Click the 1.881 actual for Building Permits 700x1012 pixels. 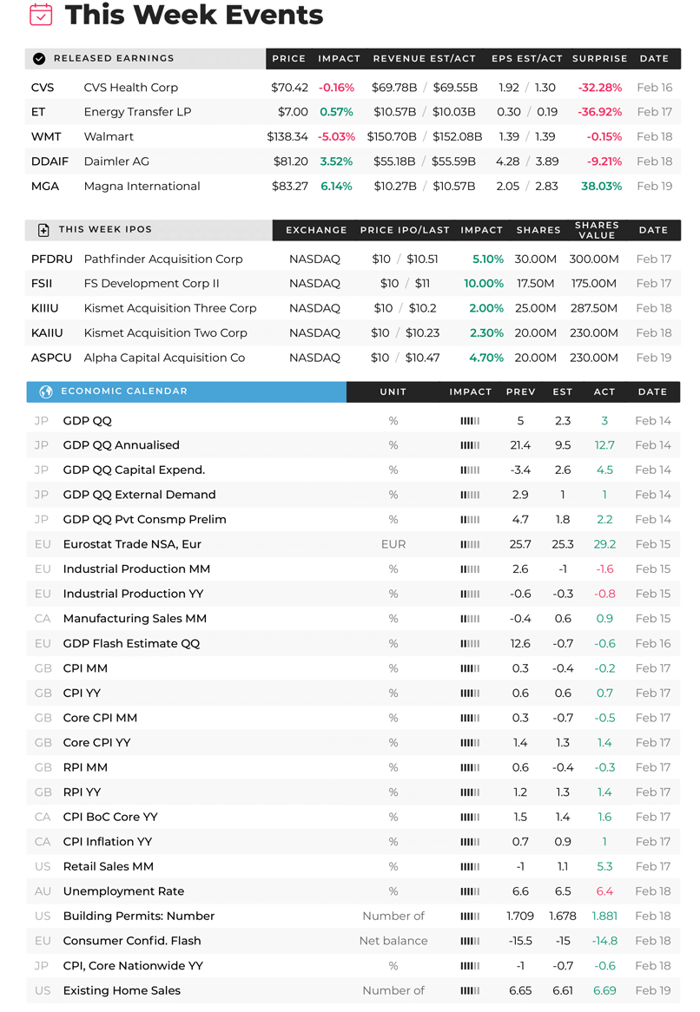click(x=604, y=917)
